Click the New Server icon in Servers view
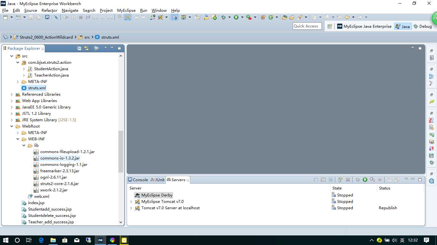This screenshot has width=437, height=245. 340,180
